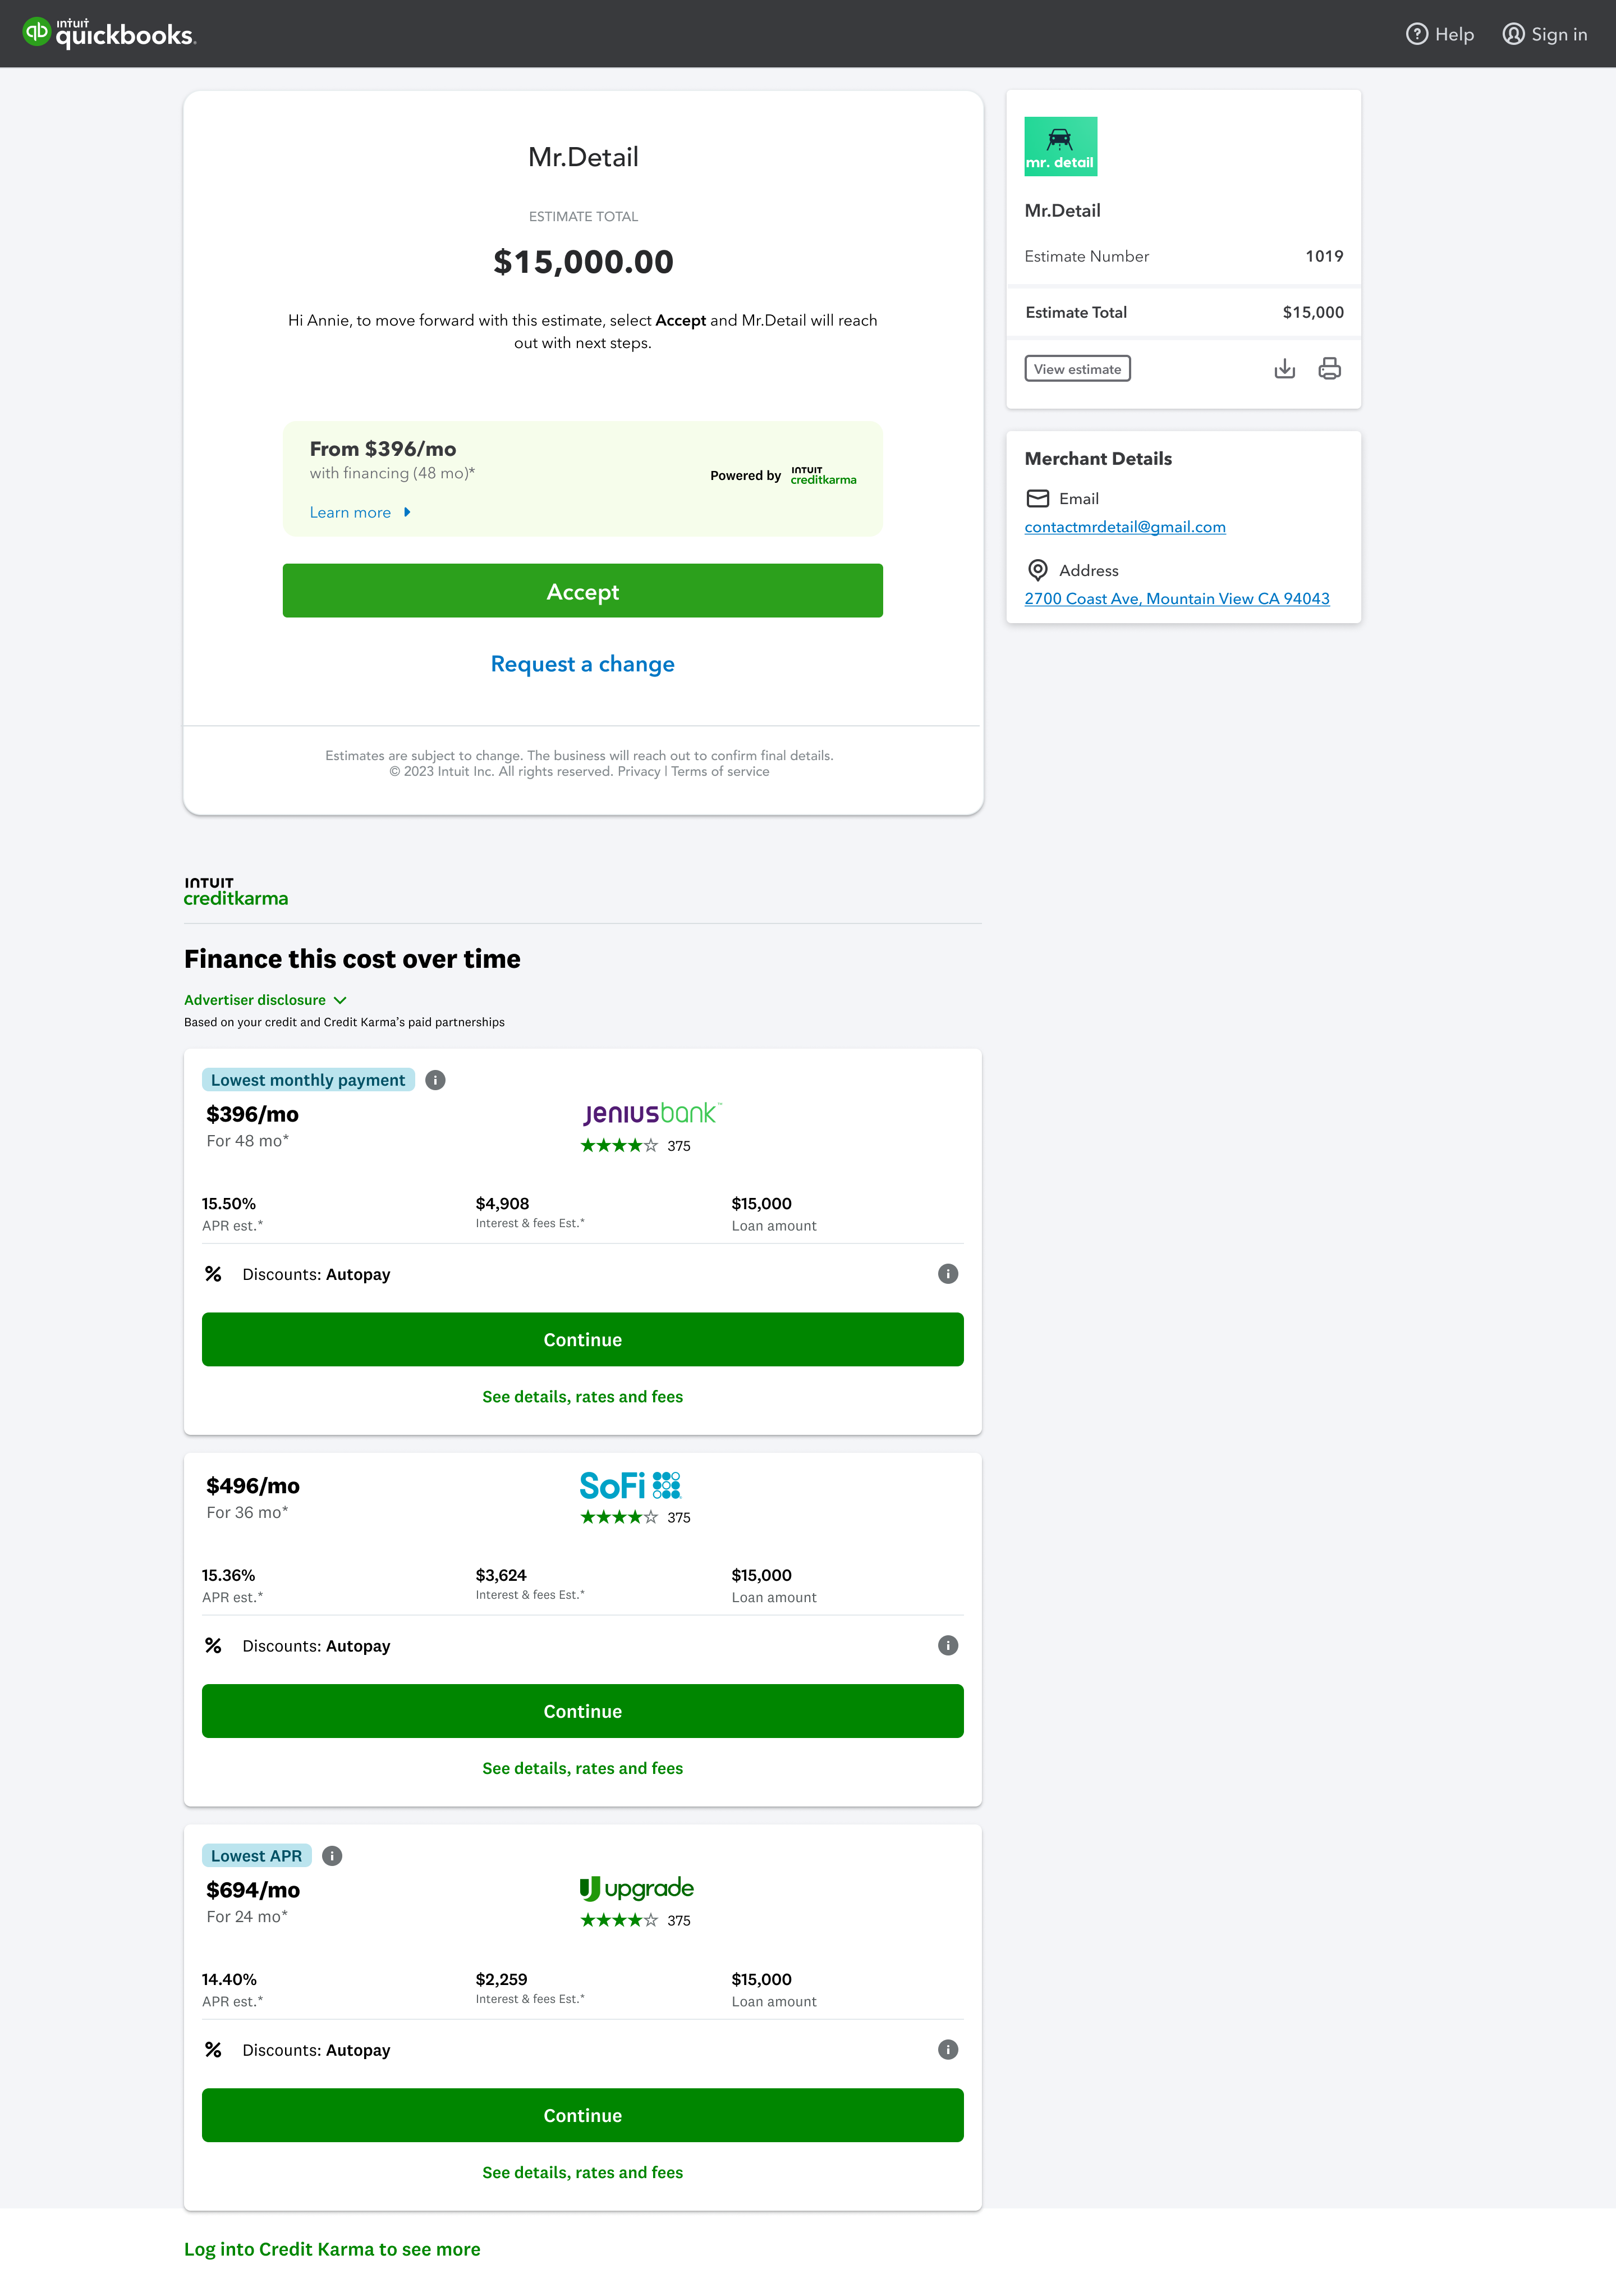Click the Sign in user icon
1616x2296 pixels.
[x=1514, y=34]
